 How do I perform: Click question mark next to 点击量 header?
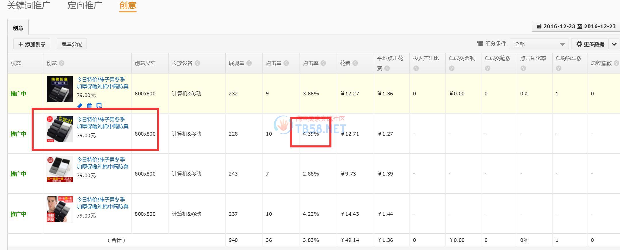(286, 63)
